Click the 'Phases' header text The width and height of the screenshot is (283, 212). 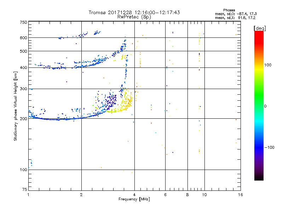tap(229, 10)
